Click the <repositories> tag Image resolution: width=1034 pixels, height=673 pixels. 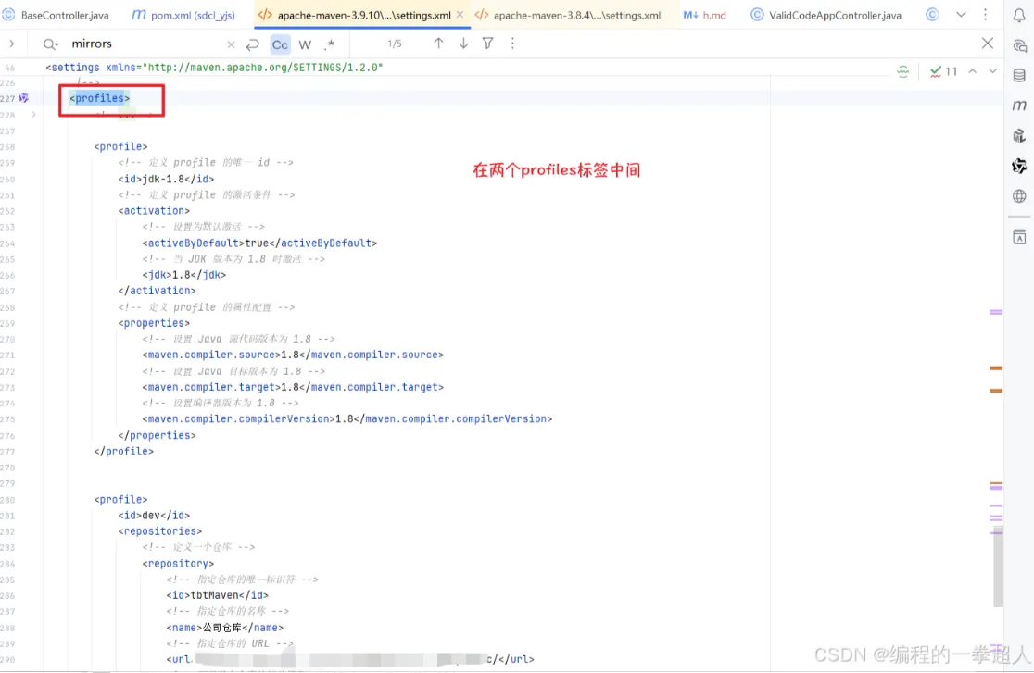point(160,531)
